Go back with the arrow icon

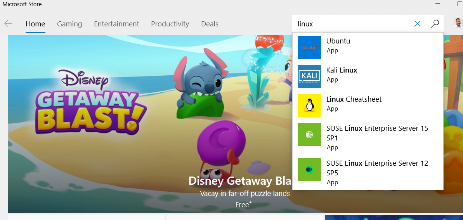[8, 23]
